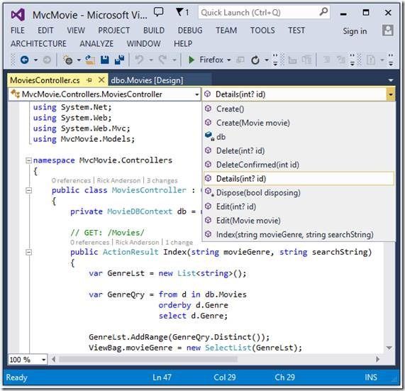Click the Save floppy disk icon
This screenshot has height=391, width=405.
[x=104, y=60]
